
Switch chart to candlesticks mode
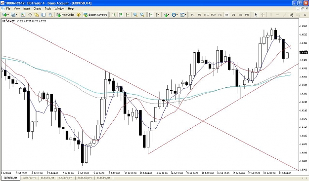[121, 15]
